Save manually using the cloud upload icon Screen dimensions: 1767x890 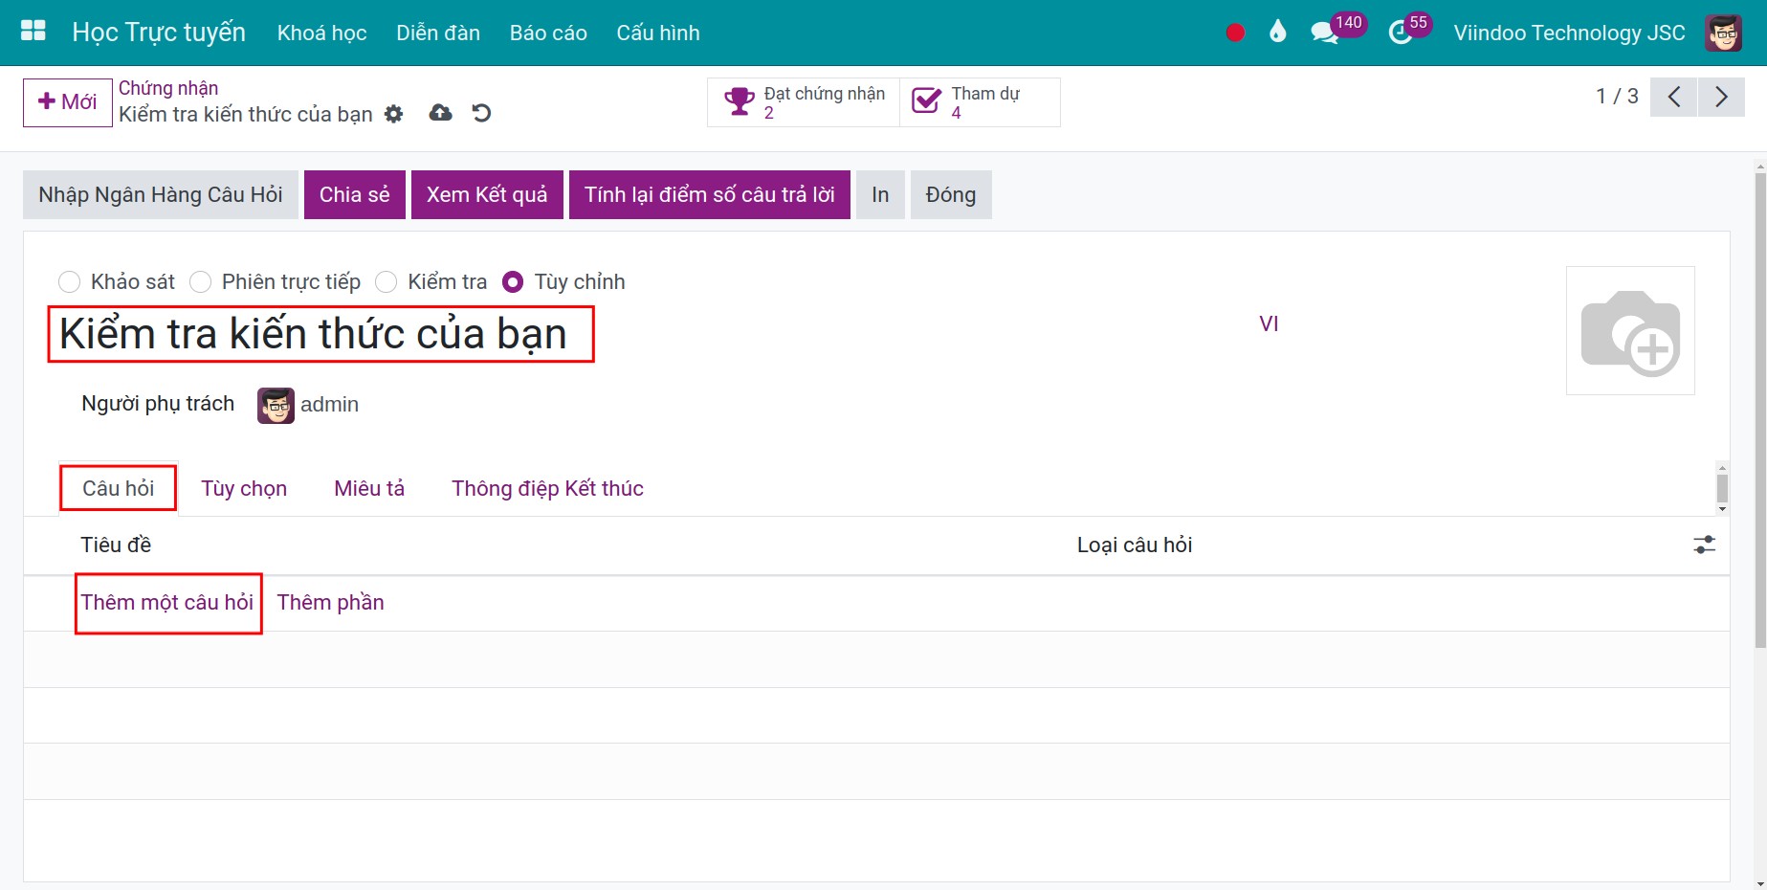click(440, 113)
